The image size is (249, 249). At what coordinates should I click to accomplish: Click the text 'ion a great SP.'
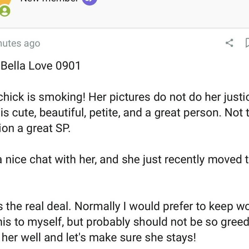pyautogui.click(x=35, y=128)
